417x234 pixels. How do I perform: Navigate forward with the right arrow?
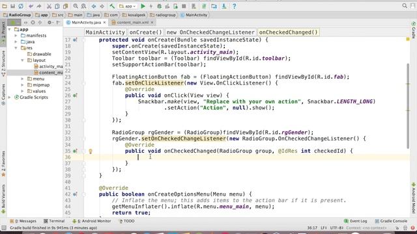pos(102,6)
